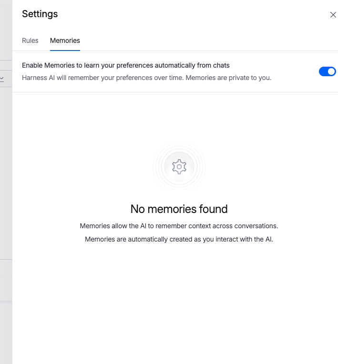Click the "Enable Memories to learn your preferences" label

click(126, 65)
